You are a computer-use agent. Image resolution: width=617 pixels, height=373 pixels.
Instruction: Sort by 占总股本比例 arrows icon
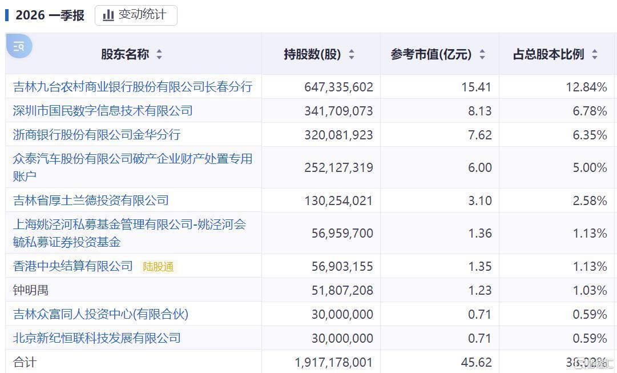(595, 54)
